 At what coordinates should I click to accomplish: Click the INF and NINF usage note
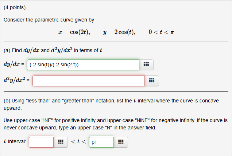click(116, 124)
